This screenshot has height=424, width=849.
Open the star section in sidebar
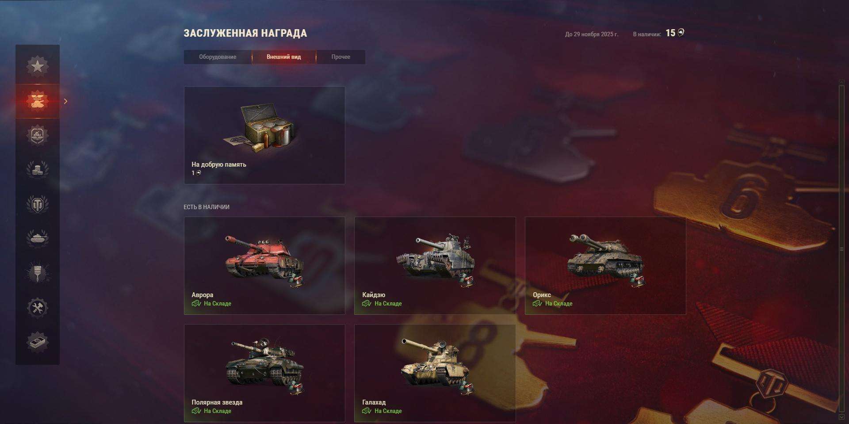coord(38,66)
